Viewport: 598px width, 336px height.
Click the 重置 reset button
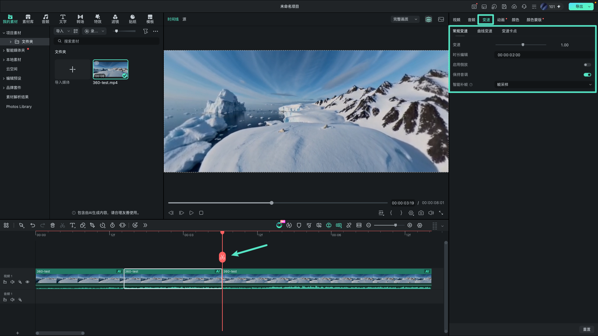[587, 329]
